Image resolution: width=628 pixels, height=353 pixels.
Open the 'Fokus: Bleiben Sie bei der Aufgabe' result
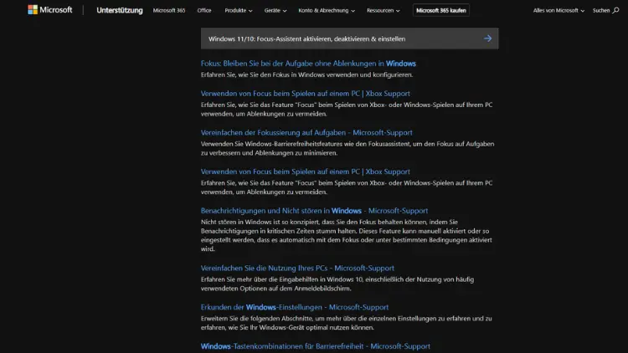308,64
